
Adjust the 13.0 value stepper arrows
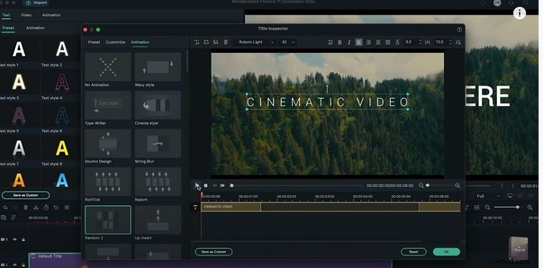[451, 42]
